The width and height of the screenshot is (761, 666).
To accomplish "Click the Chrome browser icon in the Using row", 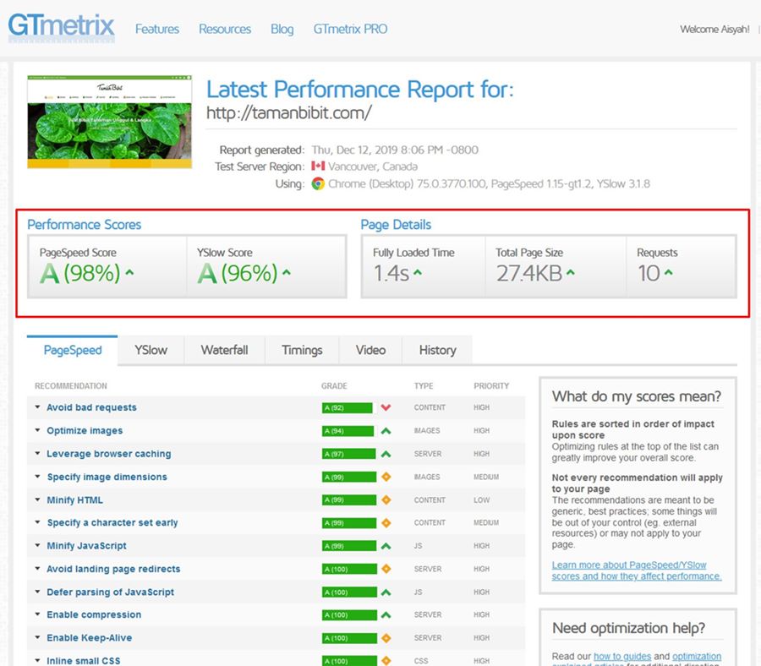I will pos(318,183).
